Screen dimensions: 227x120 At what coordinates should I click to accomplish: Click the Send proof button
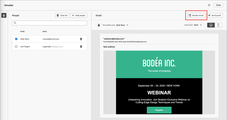coord(215,15)
